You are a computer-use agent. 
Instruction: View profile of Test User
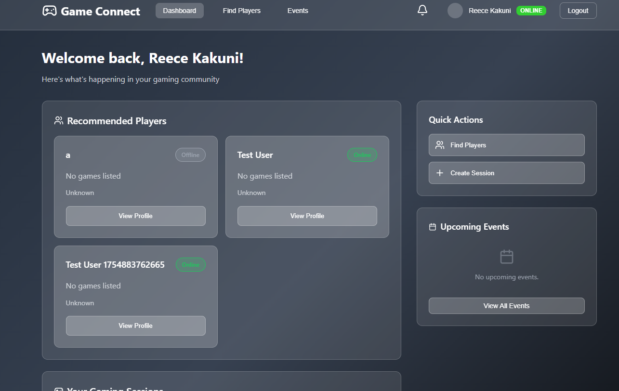[x=307, y=216]
